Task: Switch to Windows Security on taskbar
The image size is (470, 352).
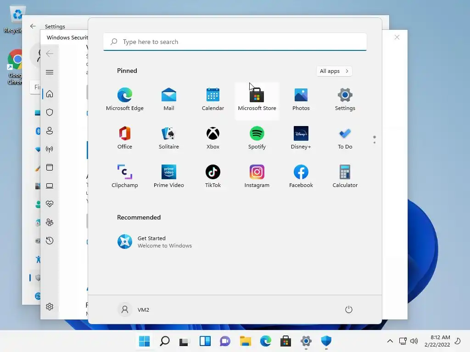Action: [326, 341]
